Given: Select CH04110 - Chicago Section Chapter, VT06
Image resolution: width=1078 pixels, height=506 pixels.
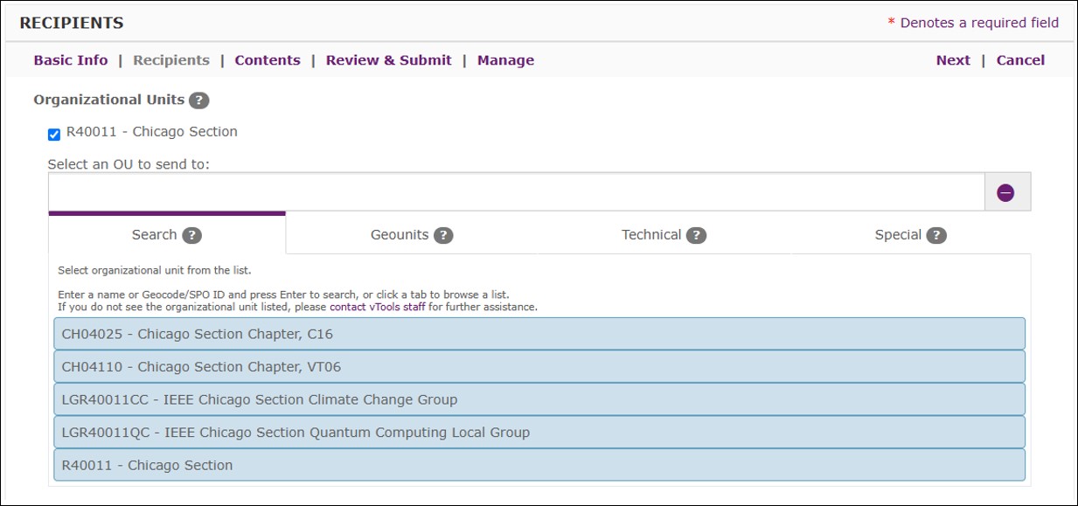Looking at the screenshot, I should 539,367.
